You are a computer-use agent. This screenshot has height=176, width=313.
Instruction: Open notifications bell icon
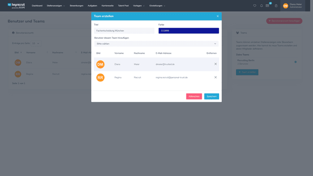tap(261, 6)
